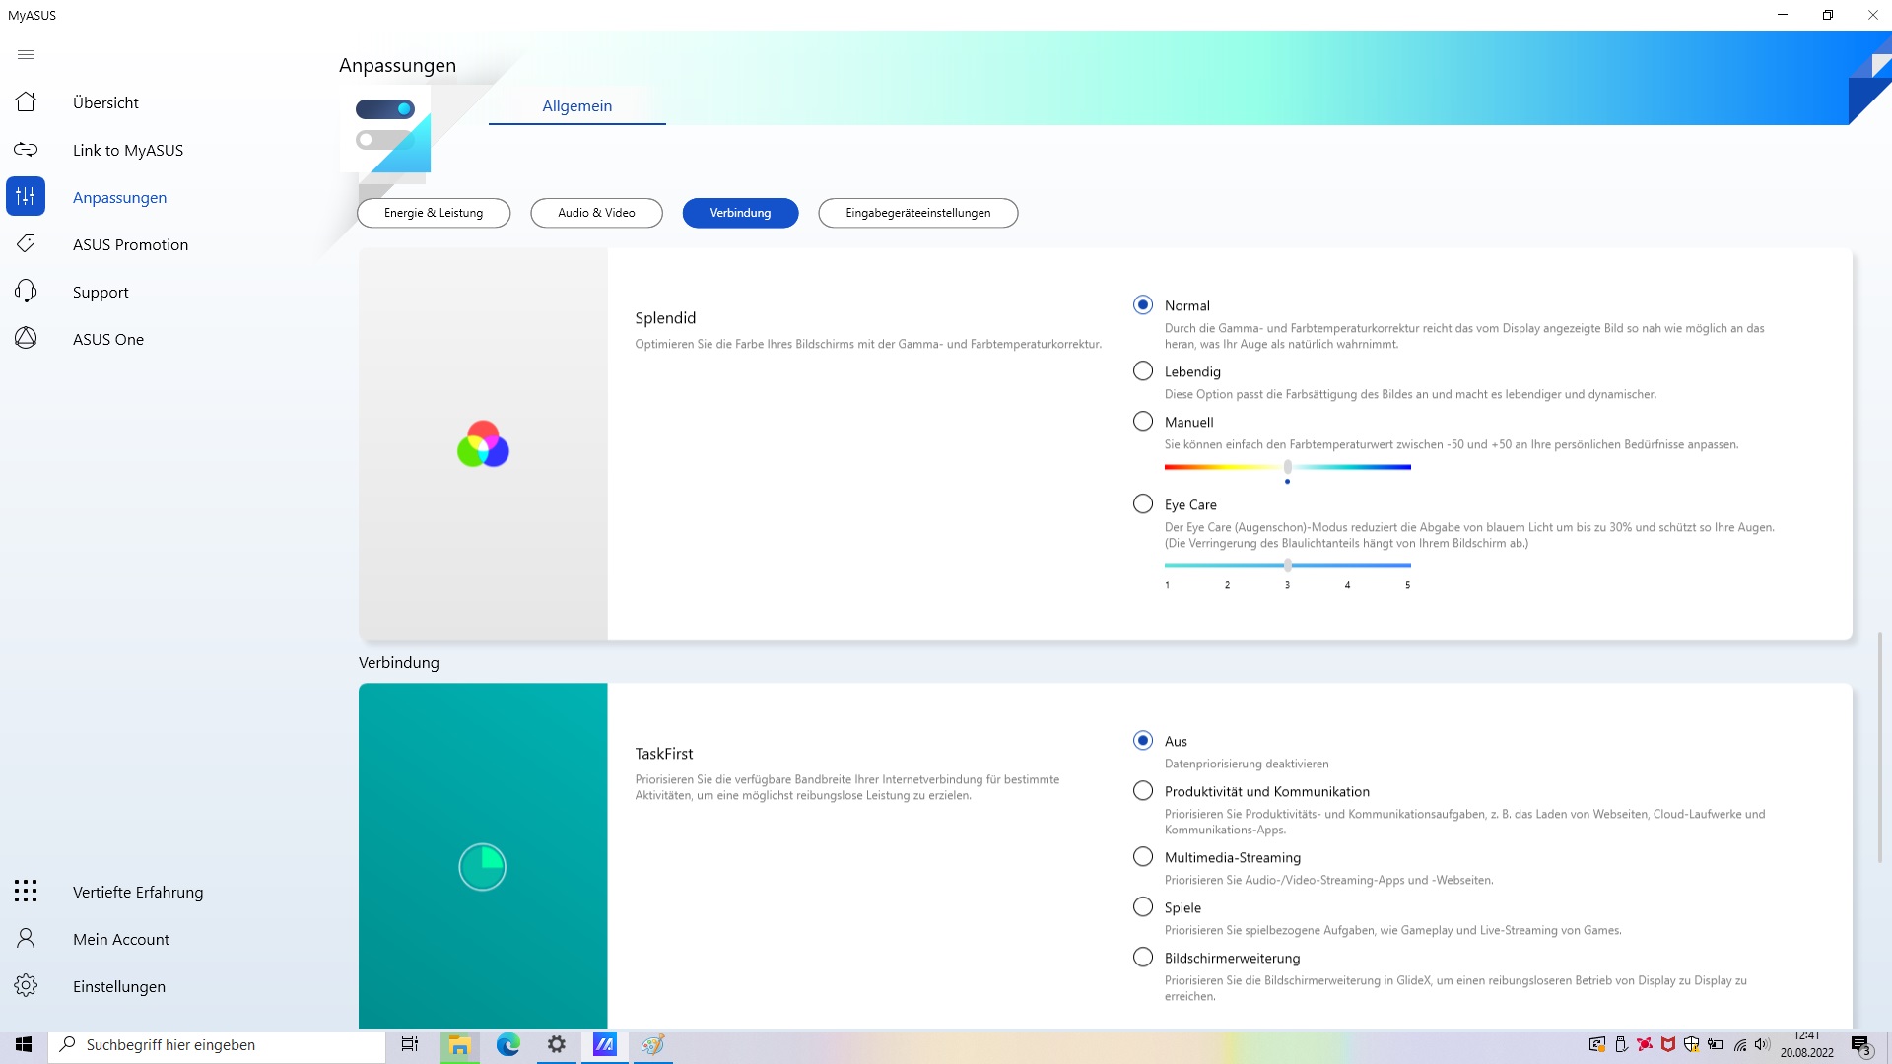Open Einstellungen gear icon in sidebar
This screenshot has height=1064, width=1892.
(26, 986)
